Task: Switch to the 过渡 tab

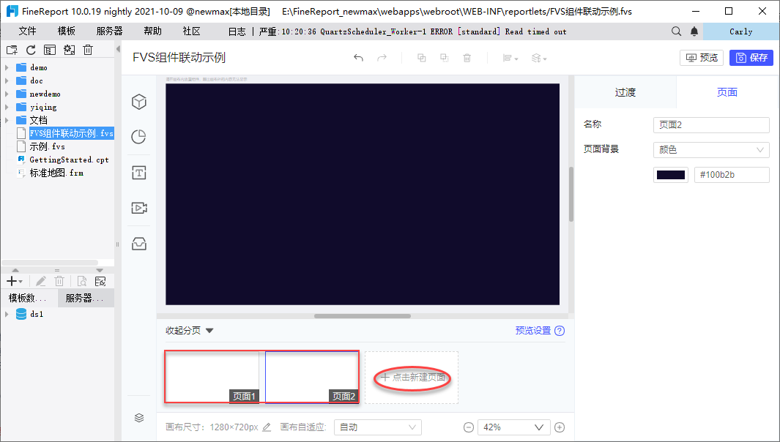Action: [625, 92]
